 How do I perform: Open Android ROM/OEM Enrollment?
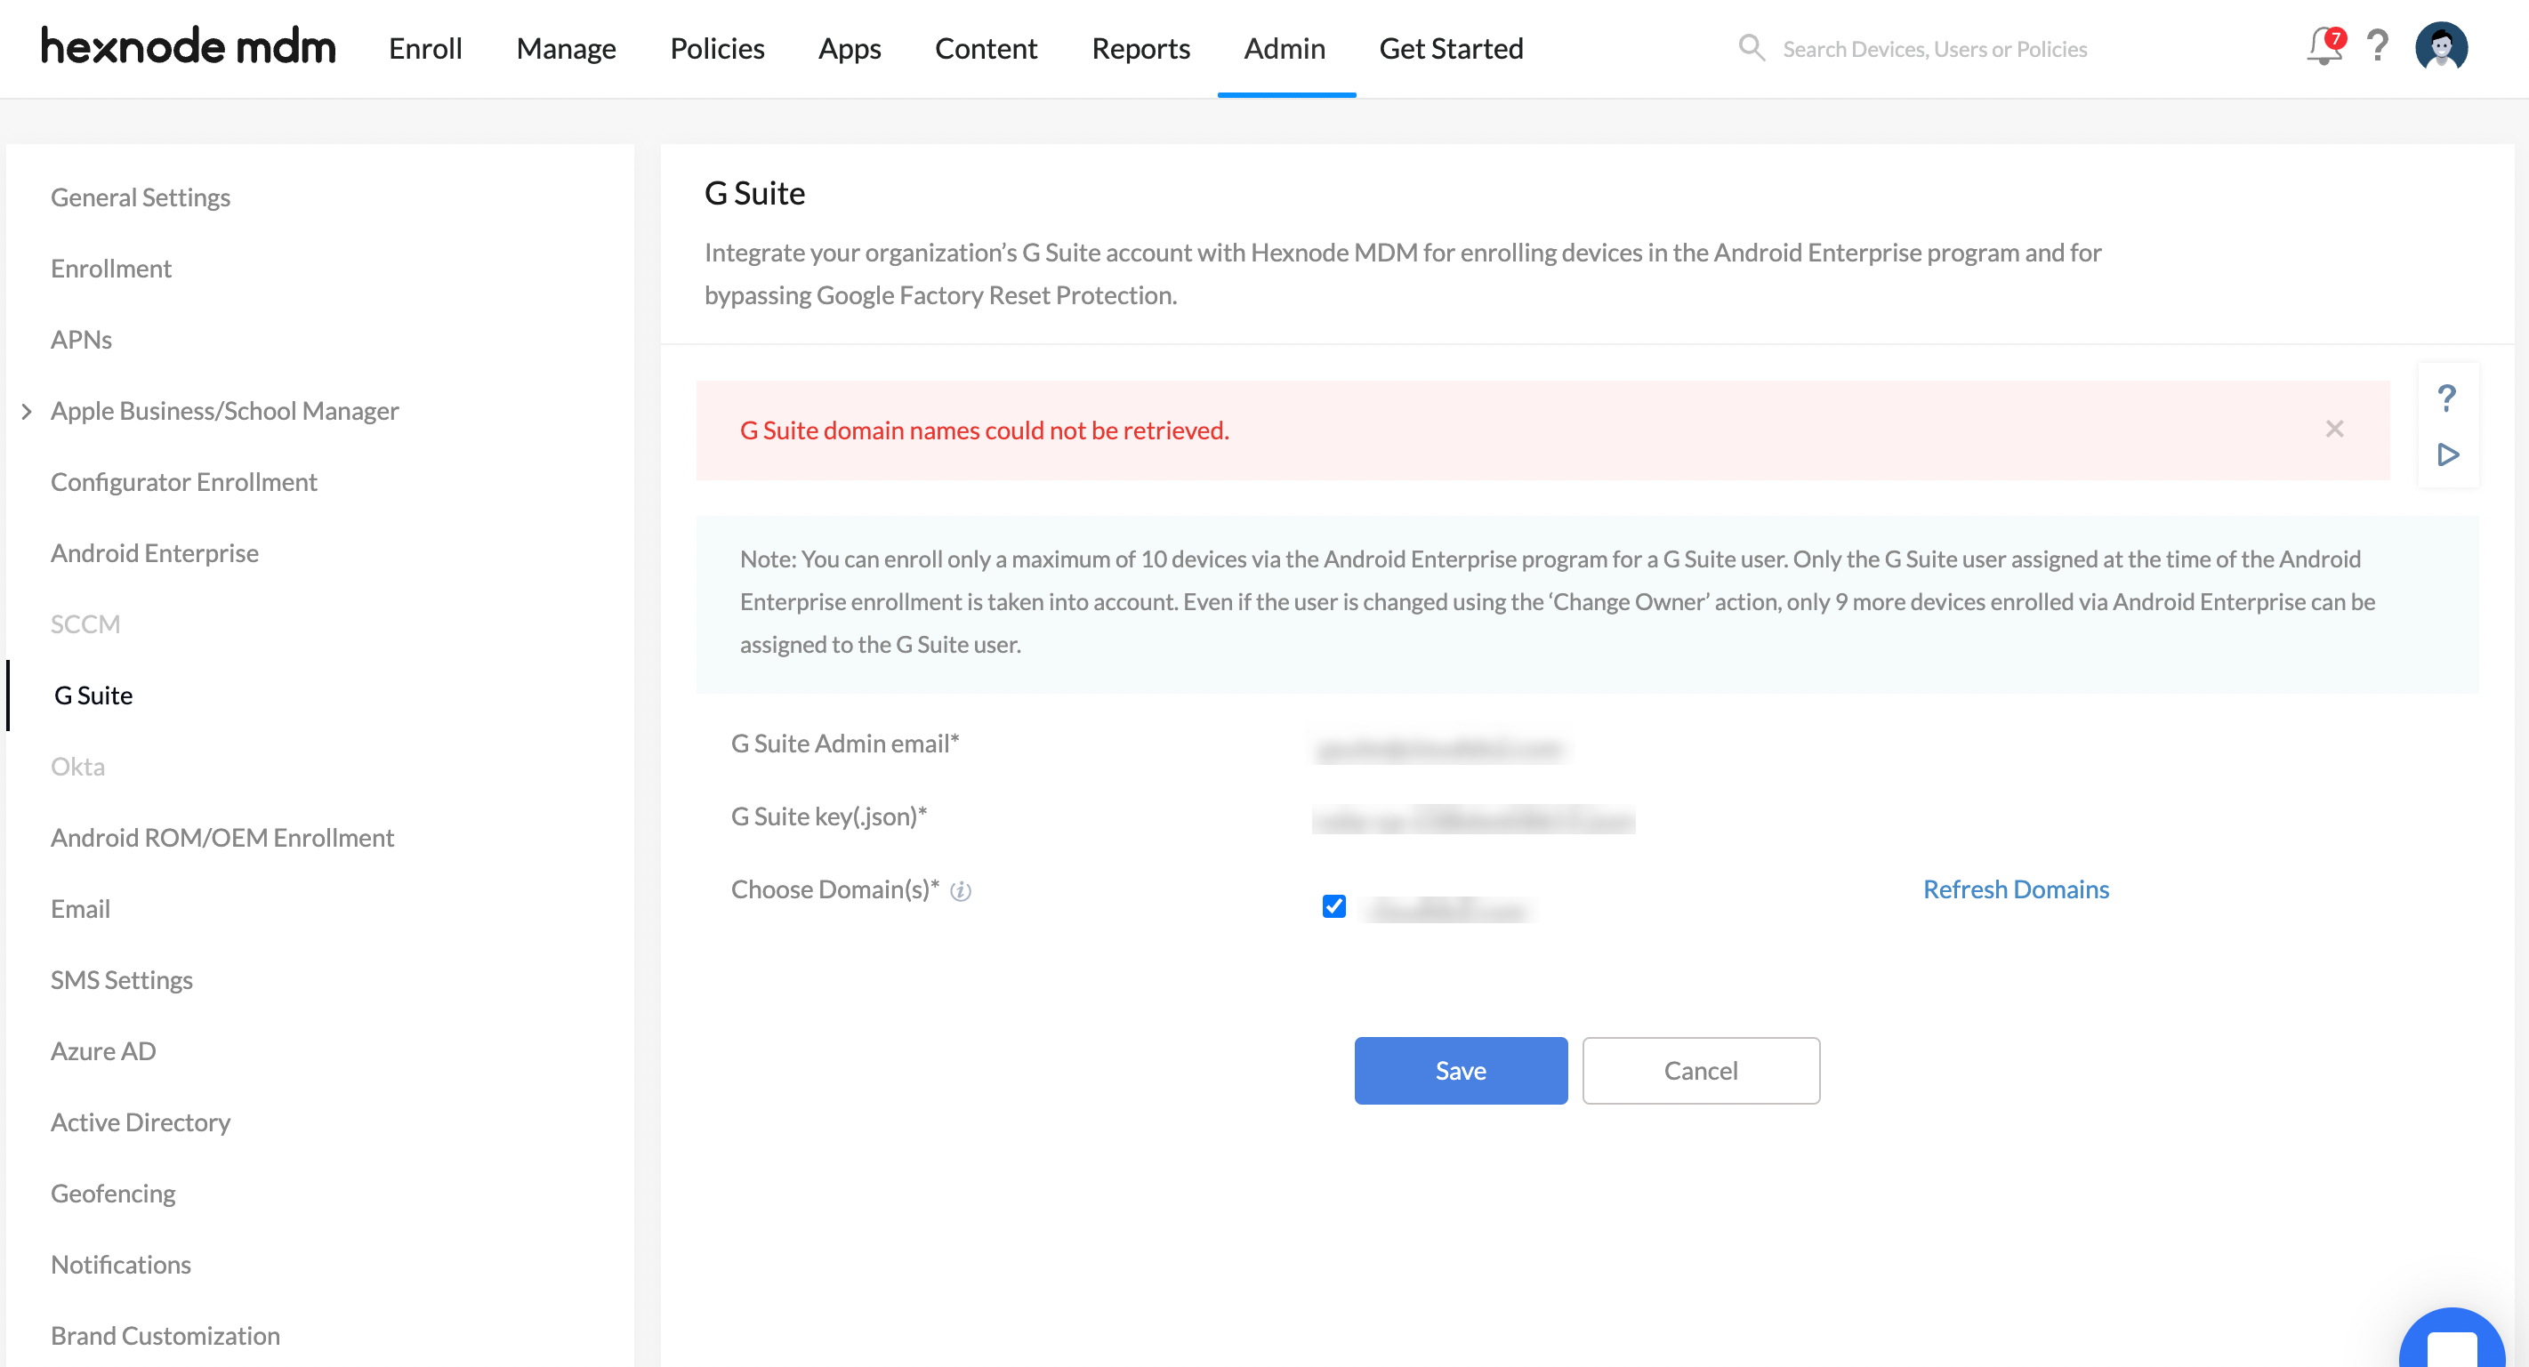coord(221,838)
